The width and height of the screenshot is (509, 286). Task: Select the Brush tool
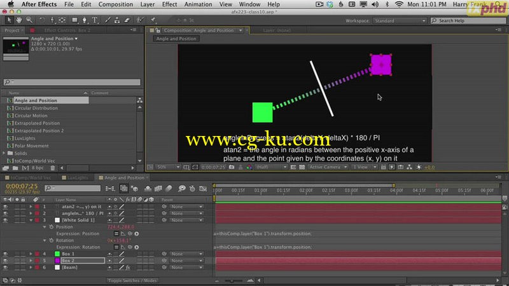pyautogui.click(x=108, y=20)
